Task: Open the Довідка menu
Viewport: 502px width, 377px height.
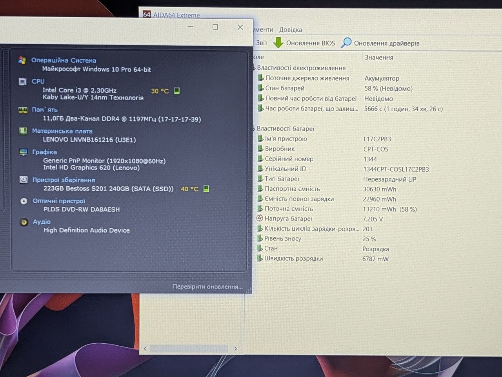Action: [291, 30]
